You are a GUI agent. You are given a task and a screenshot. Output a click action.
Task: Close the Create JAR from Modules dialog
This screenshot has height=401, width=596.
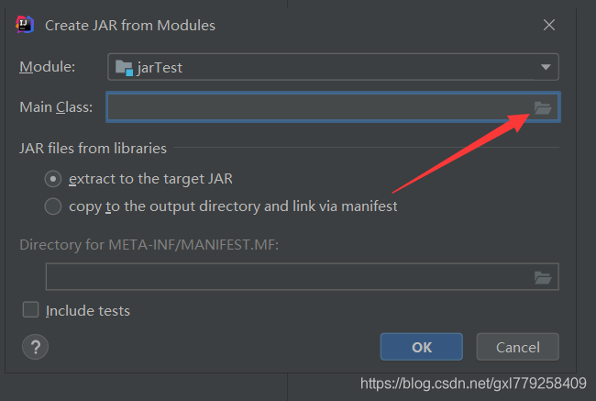tap(548, 25)
